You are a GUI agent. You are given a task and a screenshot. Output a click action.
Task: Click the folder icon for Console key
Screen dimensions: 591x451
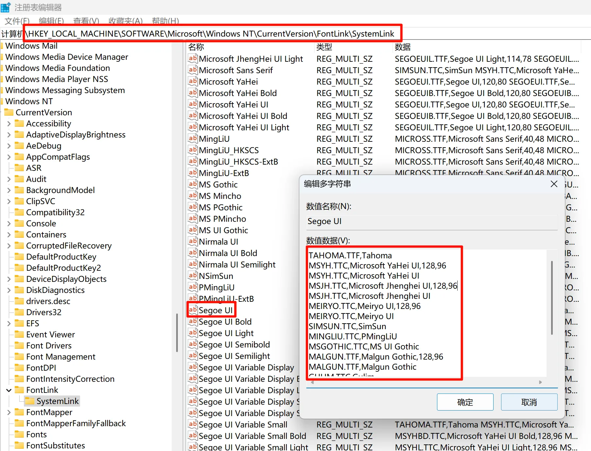tap(20, 223)
